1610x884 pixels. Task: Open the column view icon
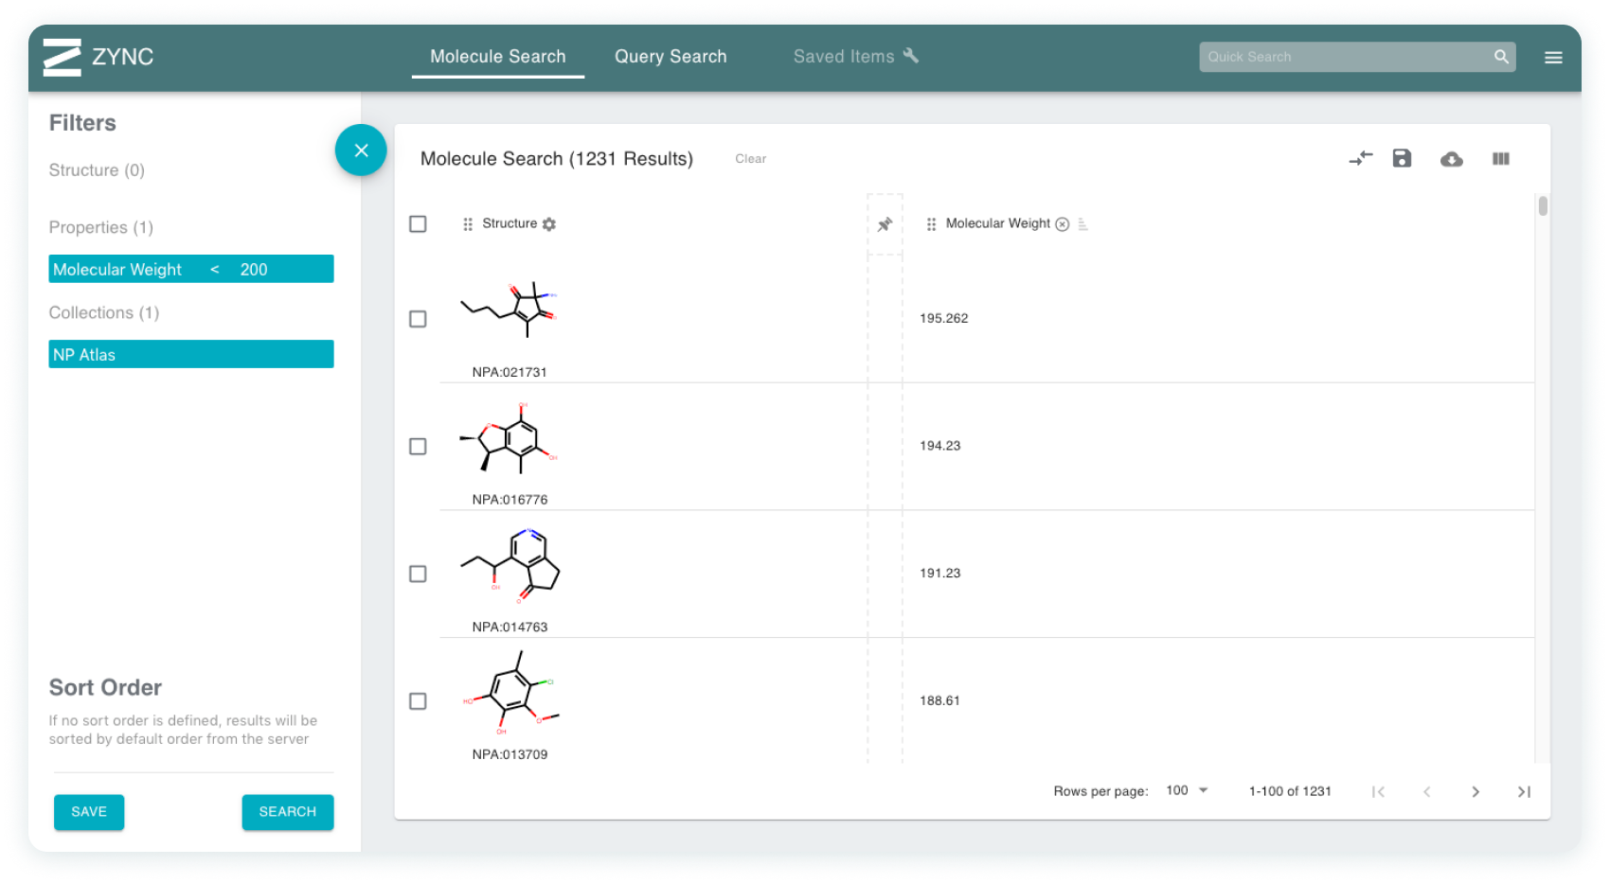point(1501,159)
